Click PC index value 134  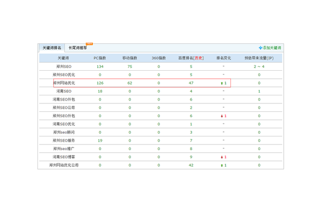pos(100,67)
